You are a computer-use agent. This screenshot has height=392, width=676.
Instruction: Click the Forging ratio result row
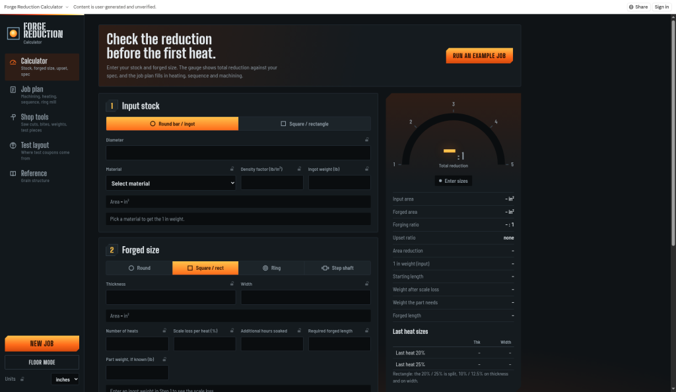[x=453, y=225]
